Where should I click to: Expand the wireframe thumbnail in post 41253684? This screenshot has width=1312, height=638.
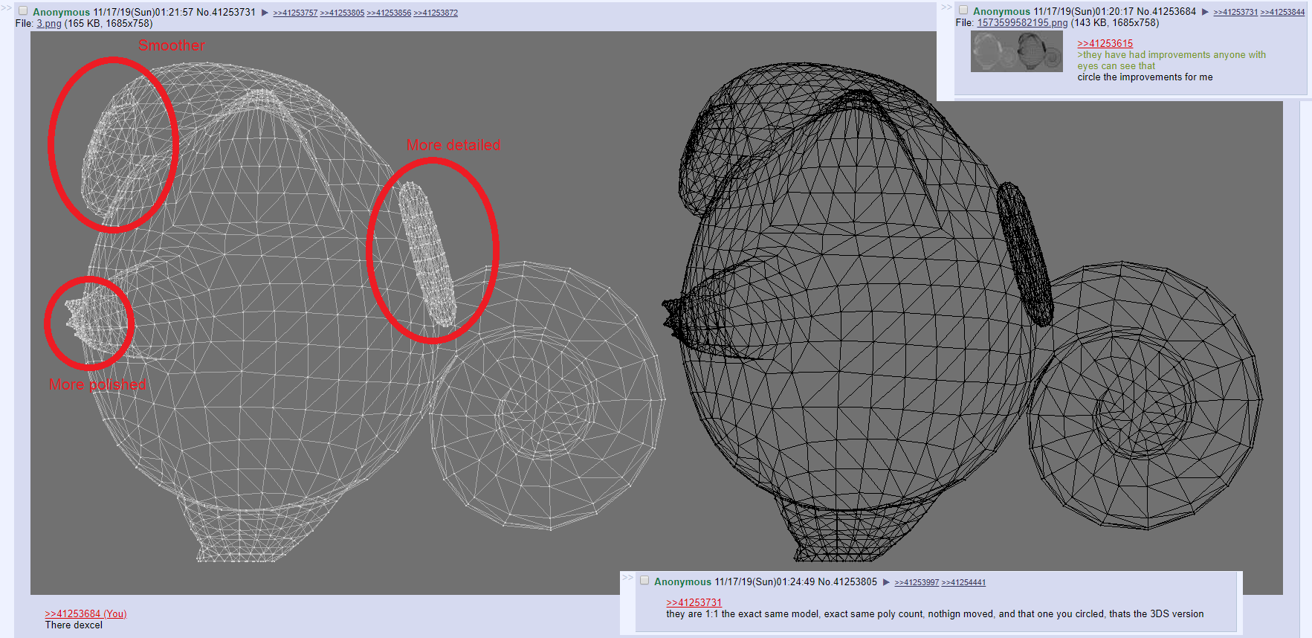pyautogui.click(x=1017, y=51)
